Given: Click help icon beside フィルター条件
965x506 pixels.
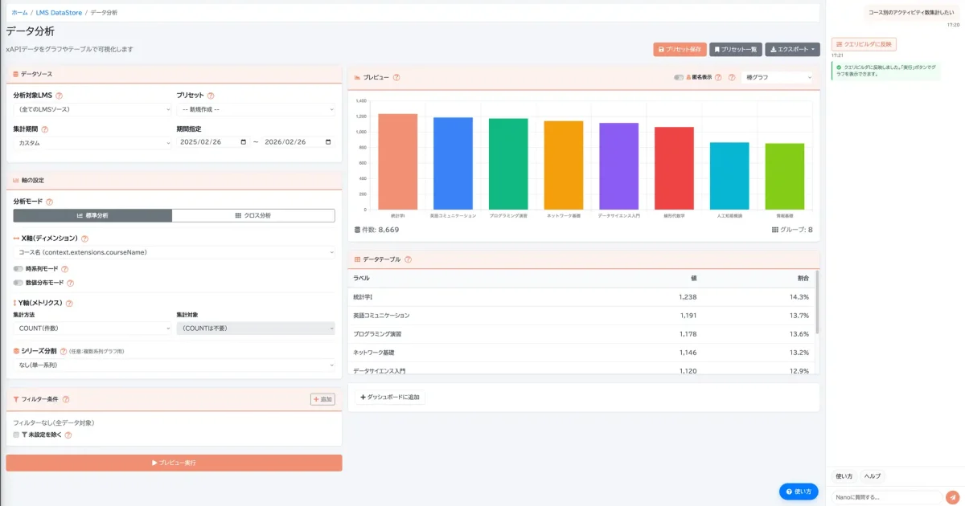Looking at the screenshot, I should [x=66, y=399].
